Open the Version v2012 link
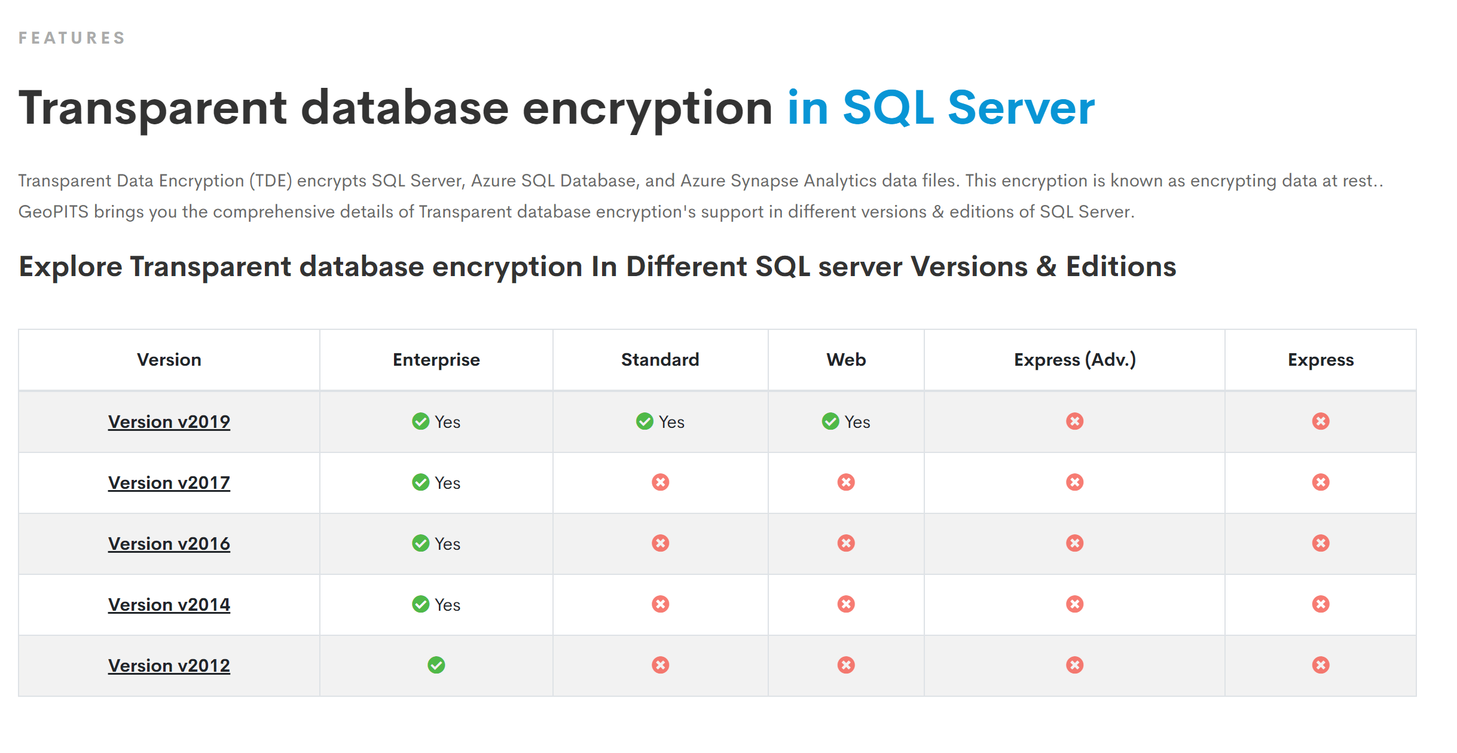Screen dimensions: 1457x753 click(x=169, y=666)
